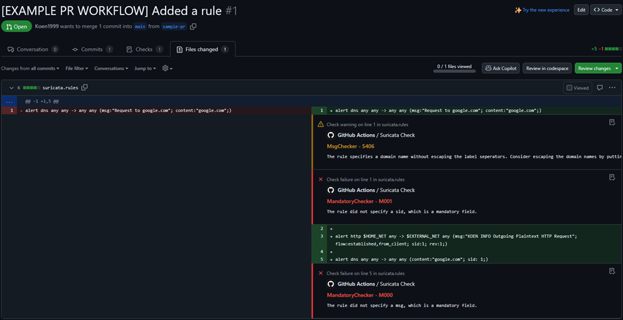Switch to the Conversation tab
This screenshot has height=320, width=623.
pos(32,49)
